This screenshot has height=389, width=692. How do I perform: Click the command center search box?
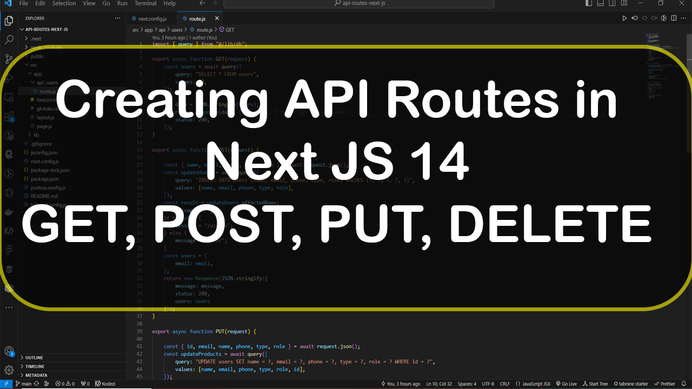click(x=358, y=3)
